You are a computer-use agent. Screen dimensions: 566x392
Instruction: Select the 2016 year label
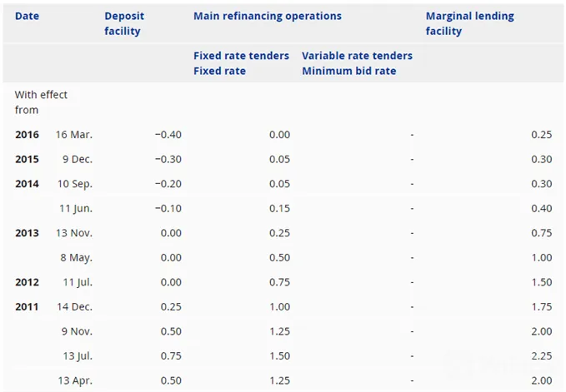tap(27, 135)
